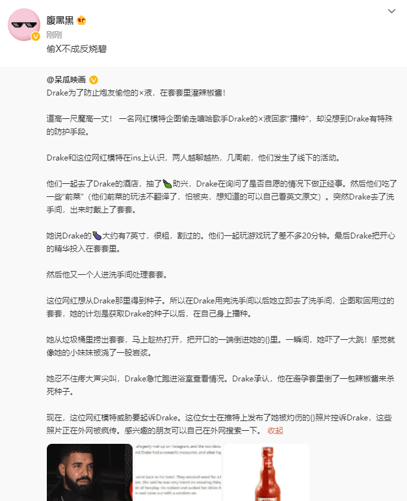The height and width of the screenshot is (501, 407).
Task: Click the final paragraph starting 现在，这位网红
Action: (x=219, y=424)
